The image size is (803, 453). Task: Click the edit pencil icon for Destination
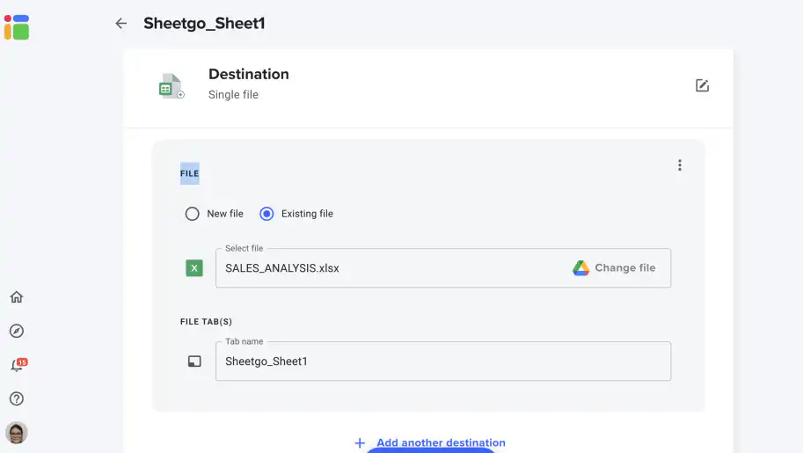702,85
